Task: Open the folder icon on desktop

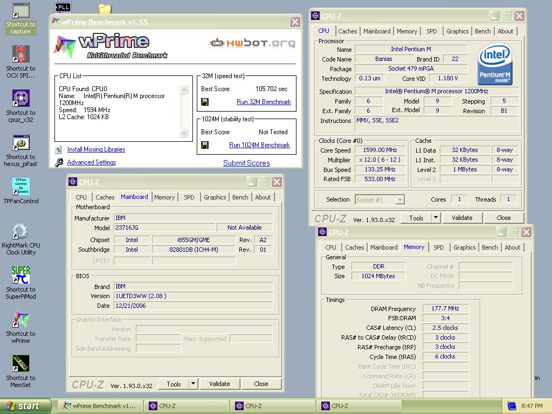Action: click(105, 9)
